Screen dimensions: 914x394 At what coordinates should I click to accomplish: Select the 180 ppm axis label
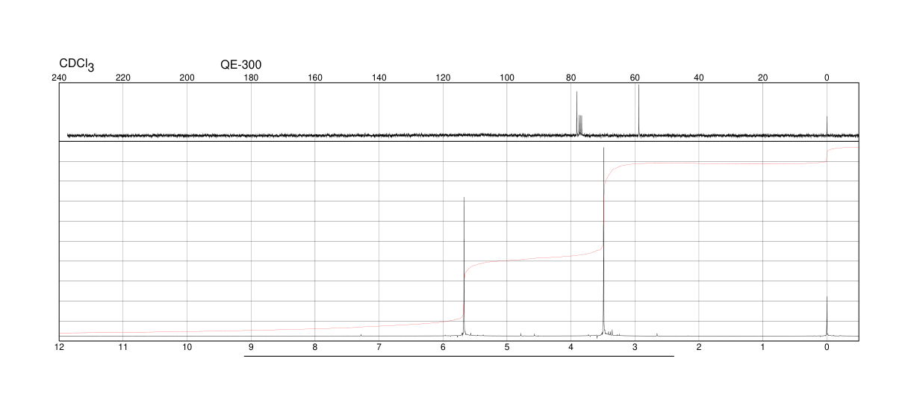tap(251, 78)
